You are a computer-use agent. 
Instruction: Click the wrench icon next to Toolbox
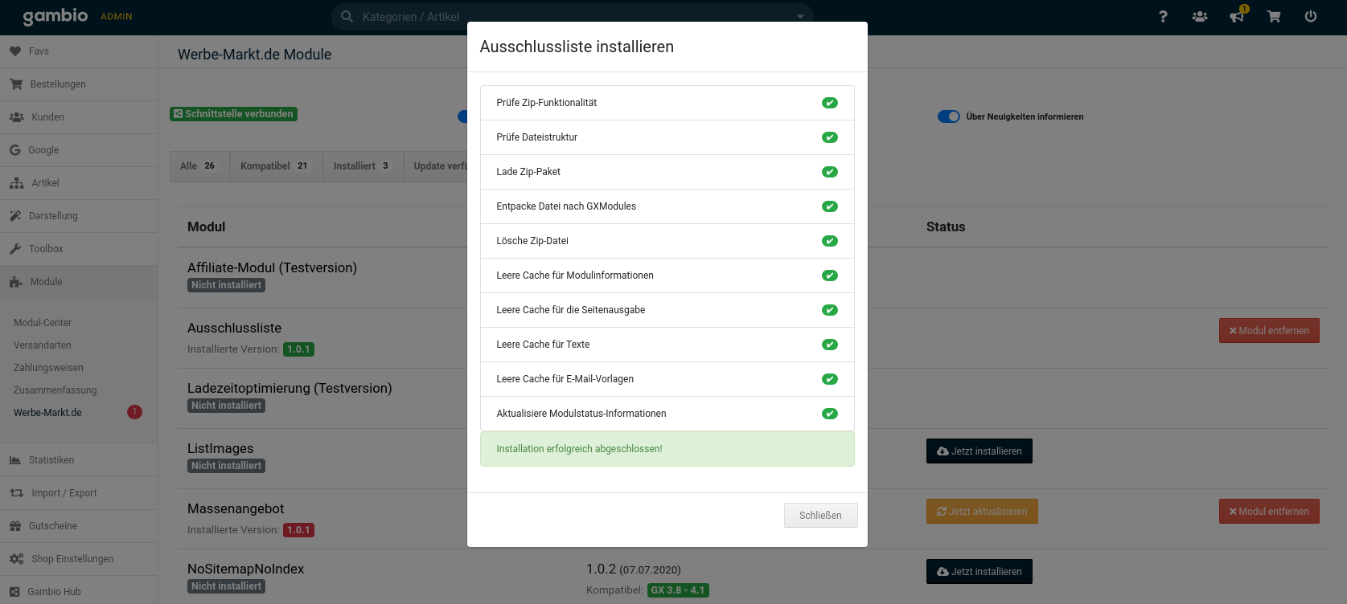coord(15,249)
